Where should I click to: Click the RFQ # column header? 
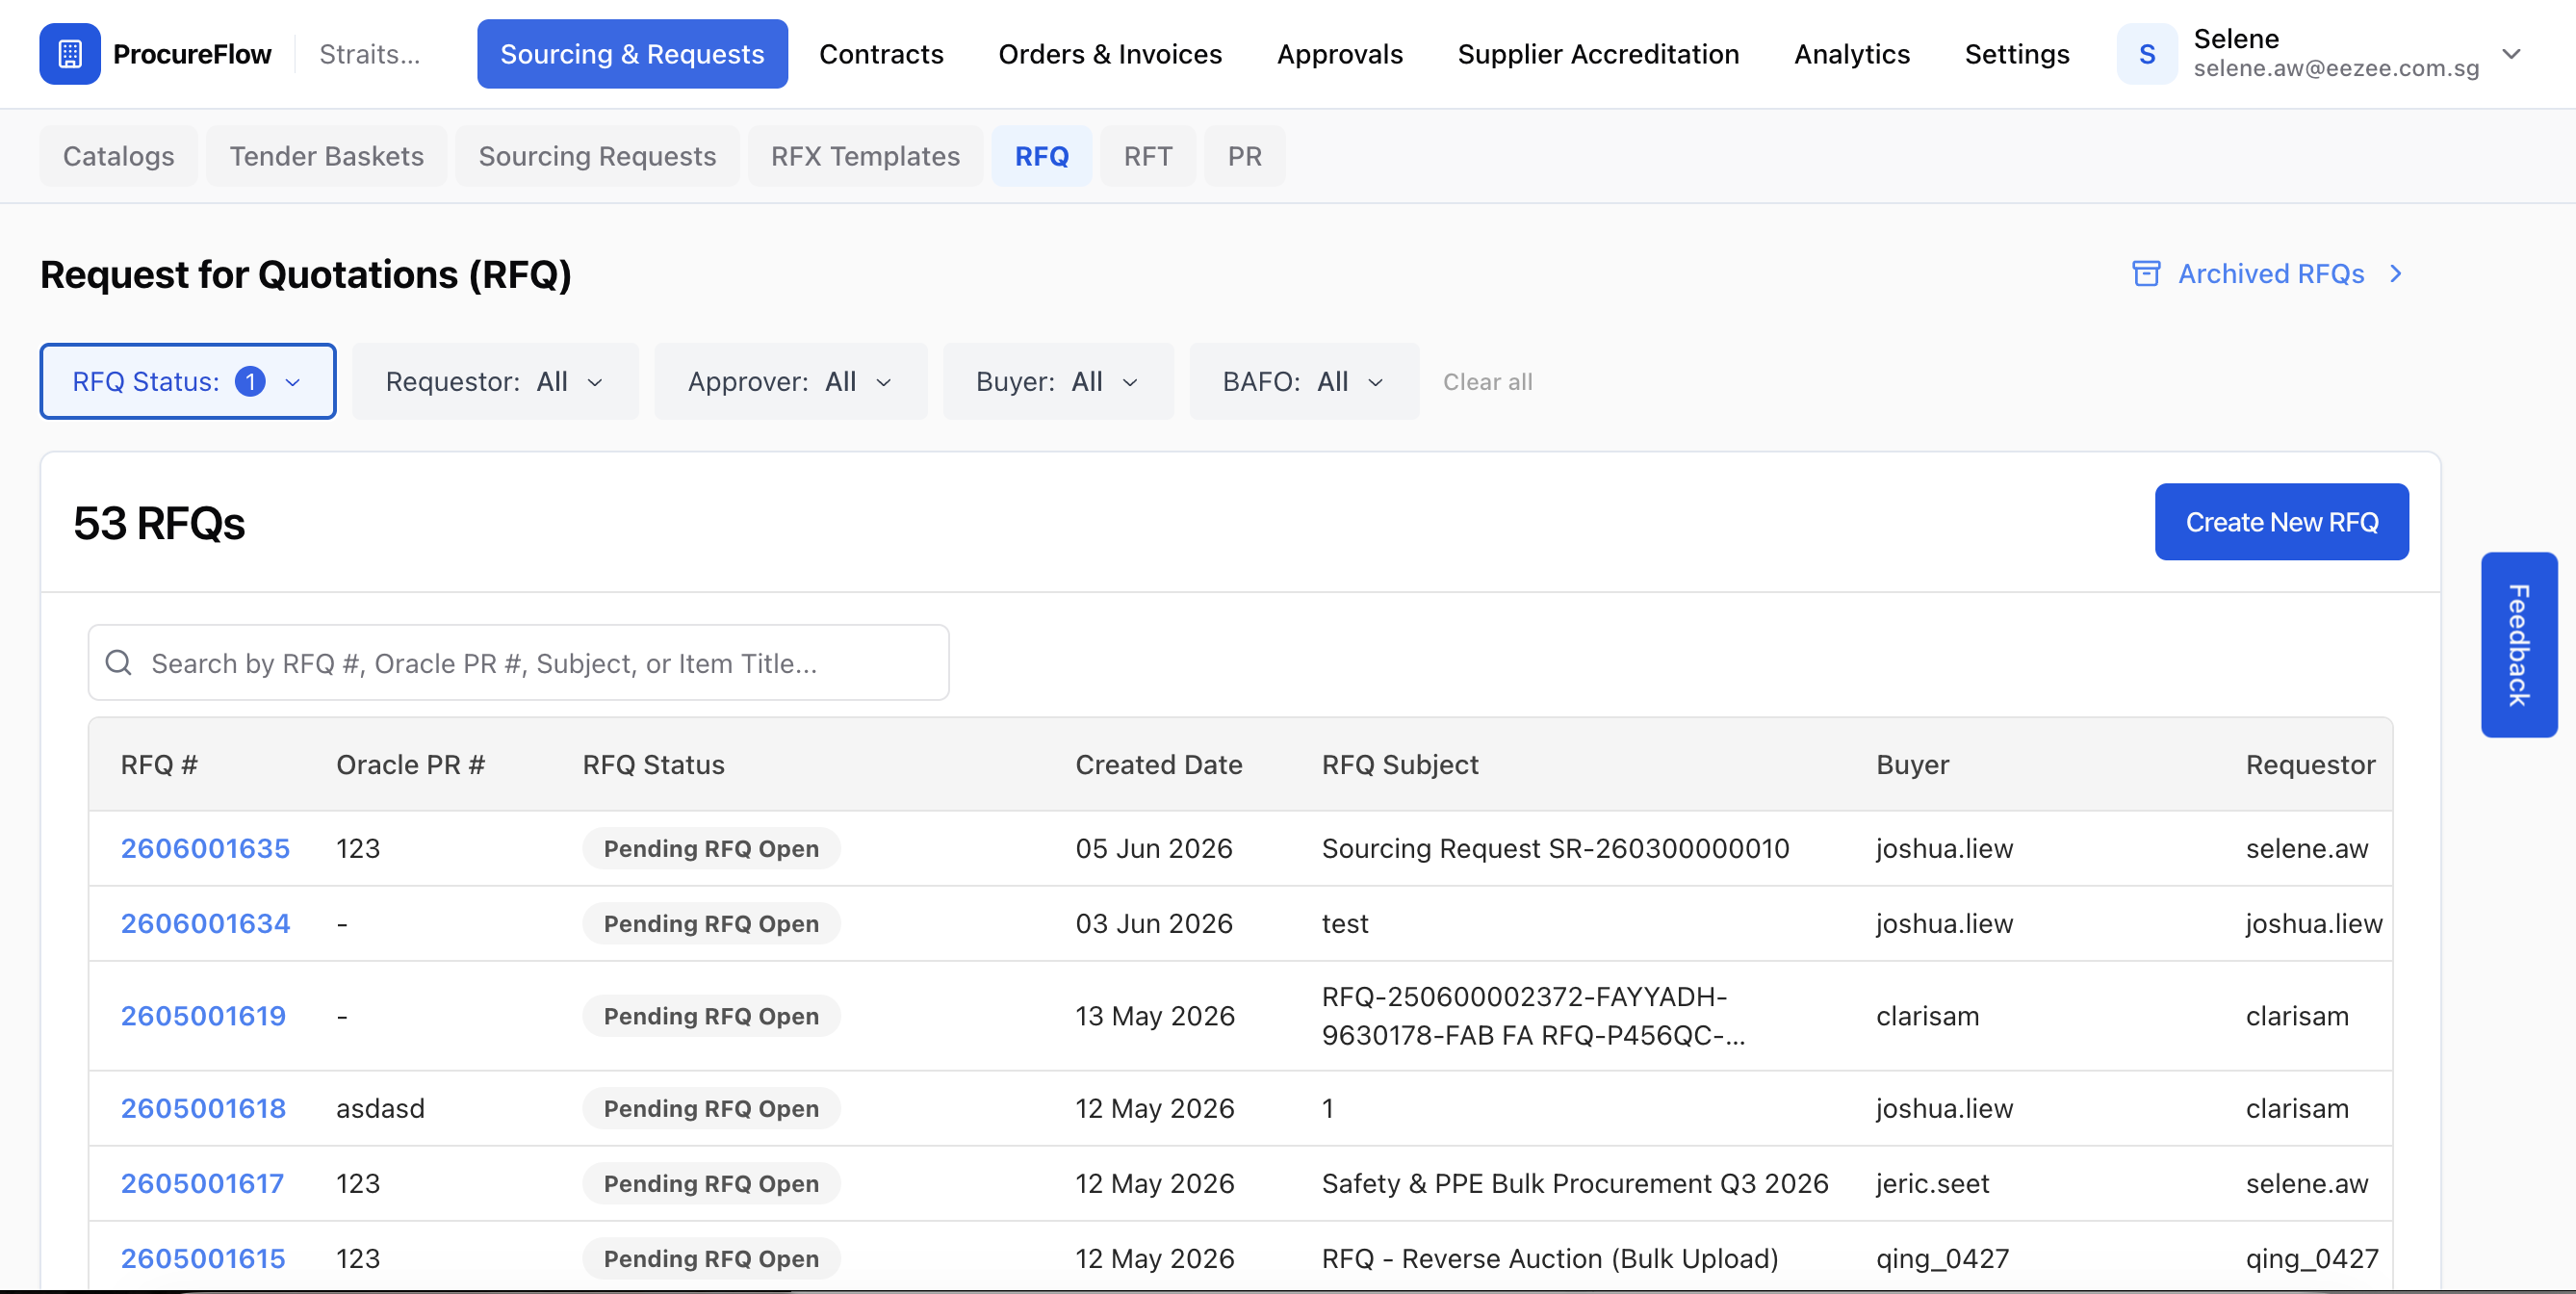(x=159, y=765)
